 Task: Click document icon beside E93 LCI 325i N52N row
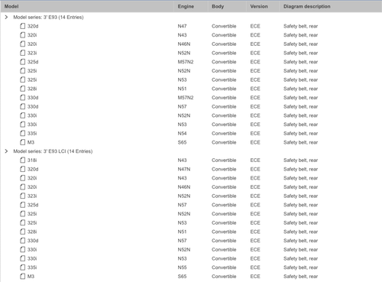point(23,214)
